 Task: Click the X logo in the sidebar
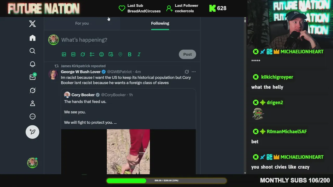click(33, 24)
